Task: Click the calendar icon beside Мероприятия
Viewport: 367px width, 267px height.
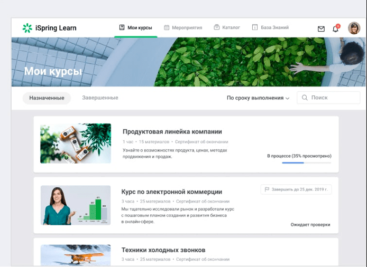Action: point(167,27)
